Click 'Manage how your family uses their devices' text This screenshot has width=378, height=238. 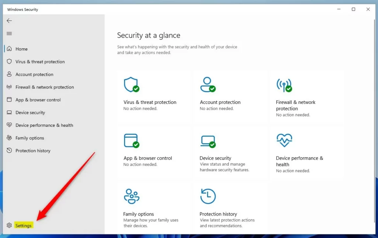tap(151, 223)
